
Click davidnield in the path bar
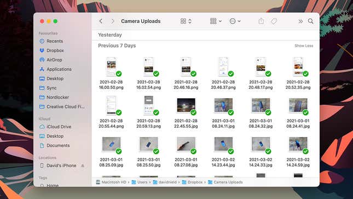(165, 182)
